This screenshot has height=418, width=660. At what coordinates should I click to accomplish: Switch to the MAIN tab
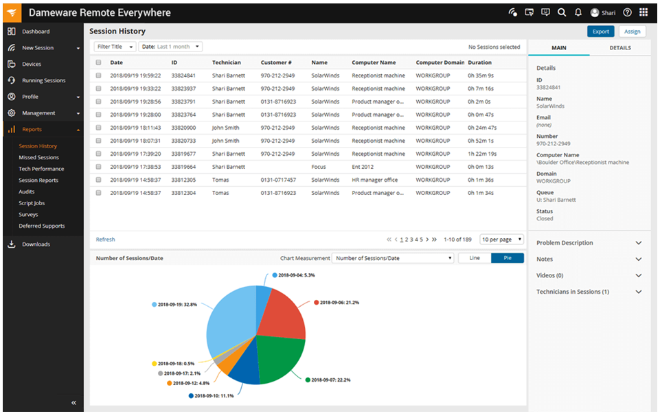559,48
